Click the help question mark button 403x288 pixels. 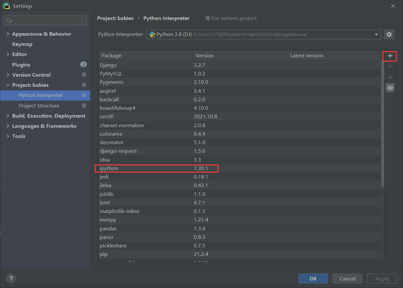point(11,278)
